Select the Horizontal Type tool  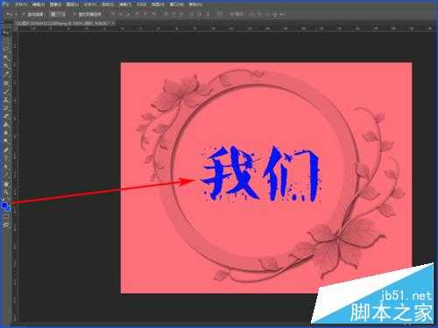pos(6,158)
